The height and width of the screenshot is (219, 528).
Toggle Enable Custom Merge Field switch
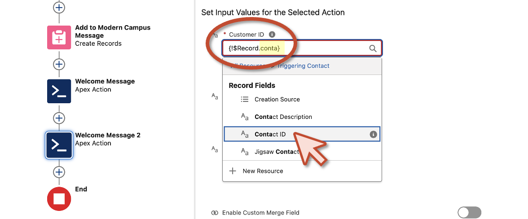tap(469, 213)
